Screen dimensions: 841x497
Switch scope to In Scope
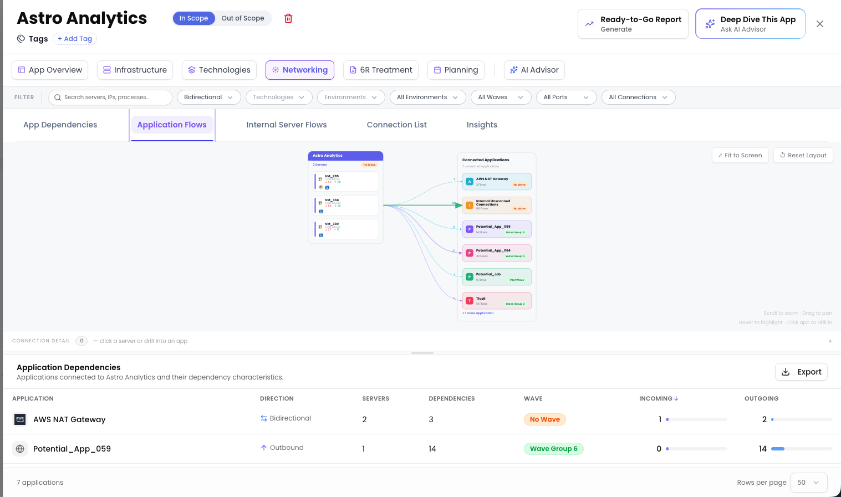pyautogui.click(x=193, y=18)
